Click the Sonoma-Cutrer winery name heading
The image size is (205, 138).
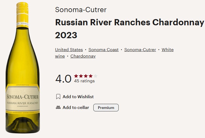(81, 10)
